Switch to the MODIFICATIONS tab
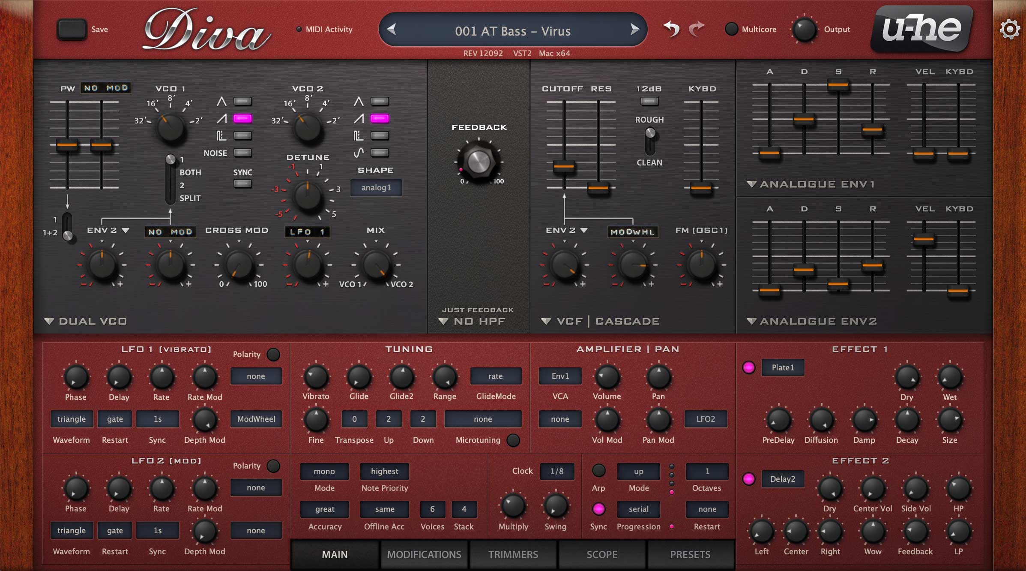Screen dimensions: 1026x571 pos(424,555)
